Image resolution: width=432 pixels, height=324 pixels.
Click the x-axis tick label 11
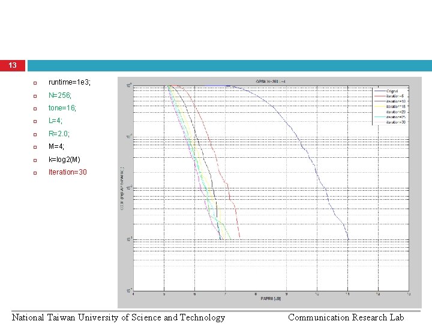pos(347,294)
